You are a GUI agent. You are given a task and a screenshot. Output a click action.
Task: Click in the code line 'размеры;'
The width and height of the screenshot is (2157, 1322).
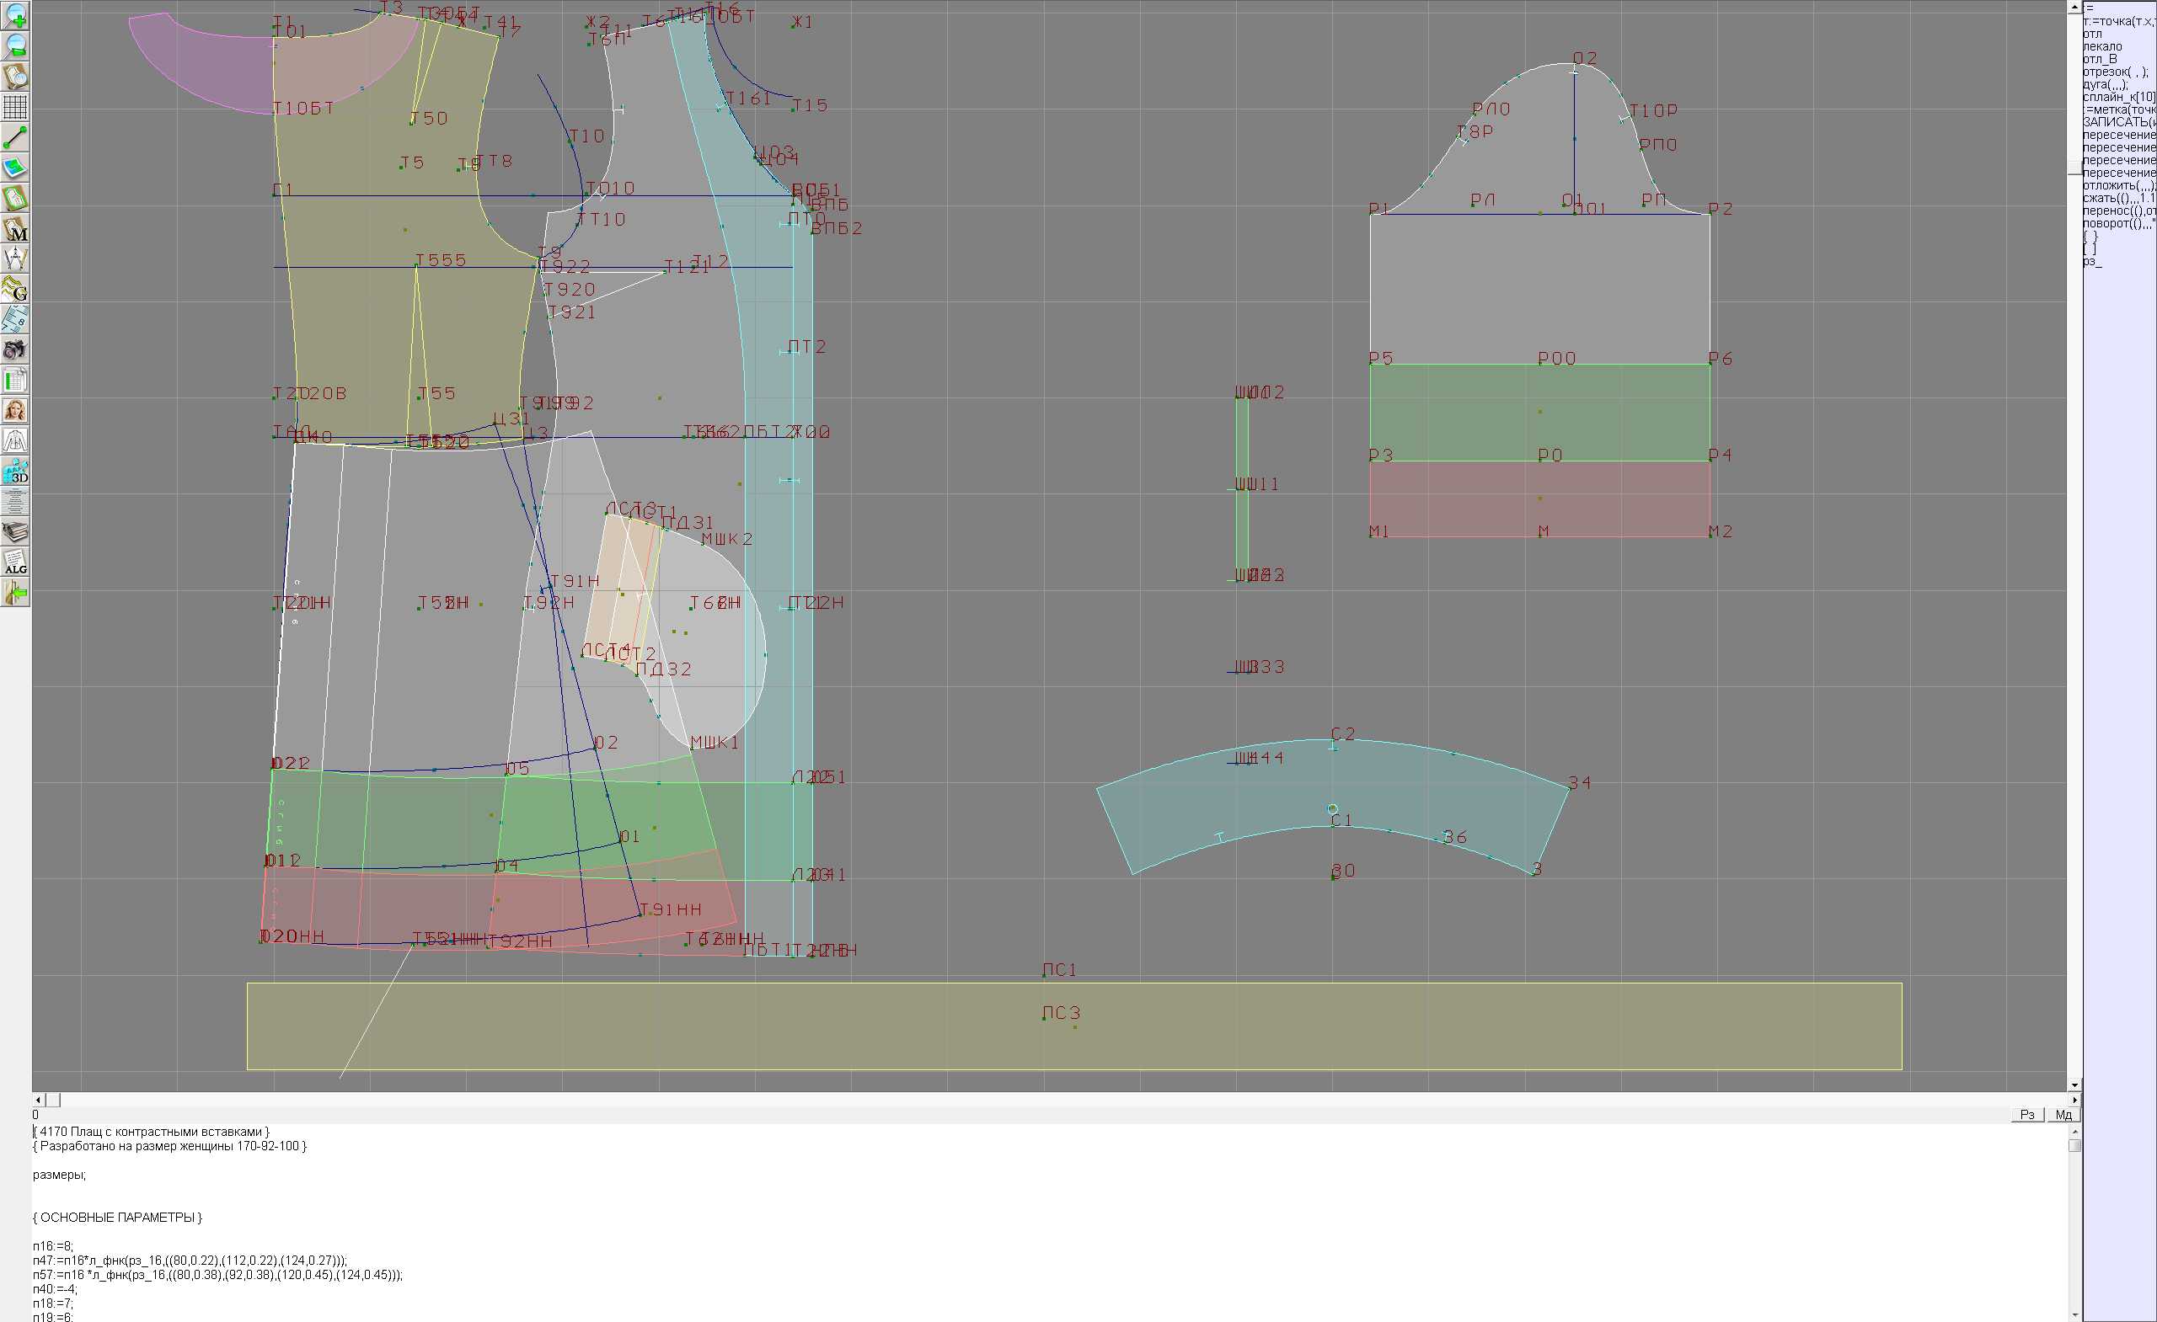(59, 1175)
